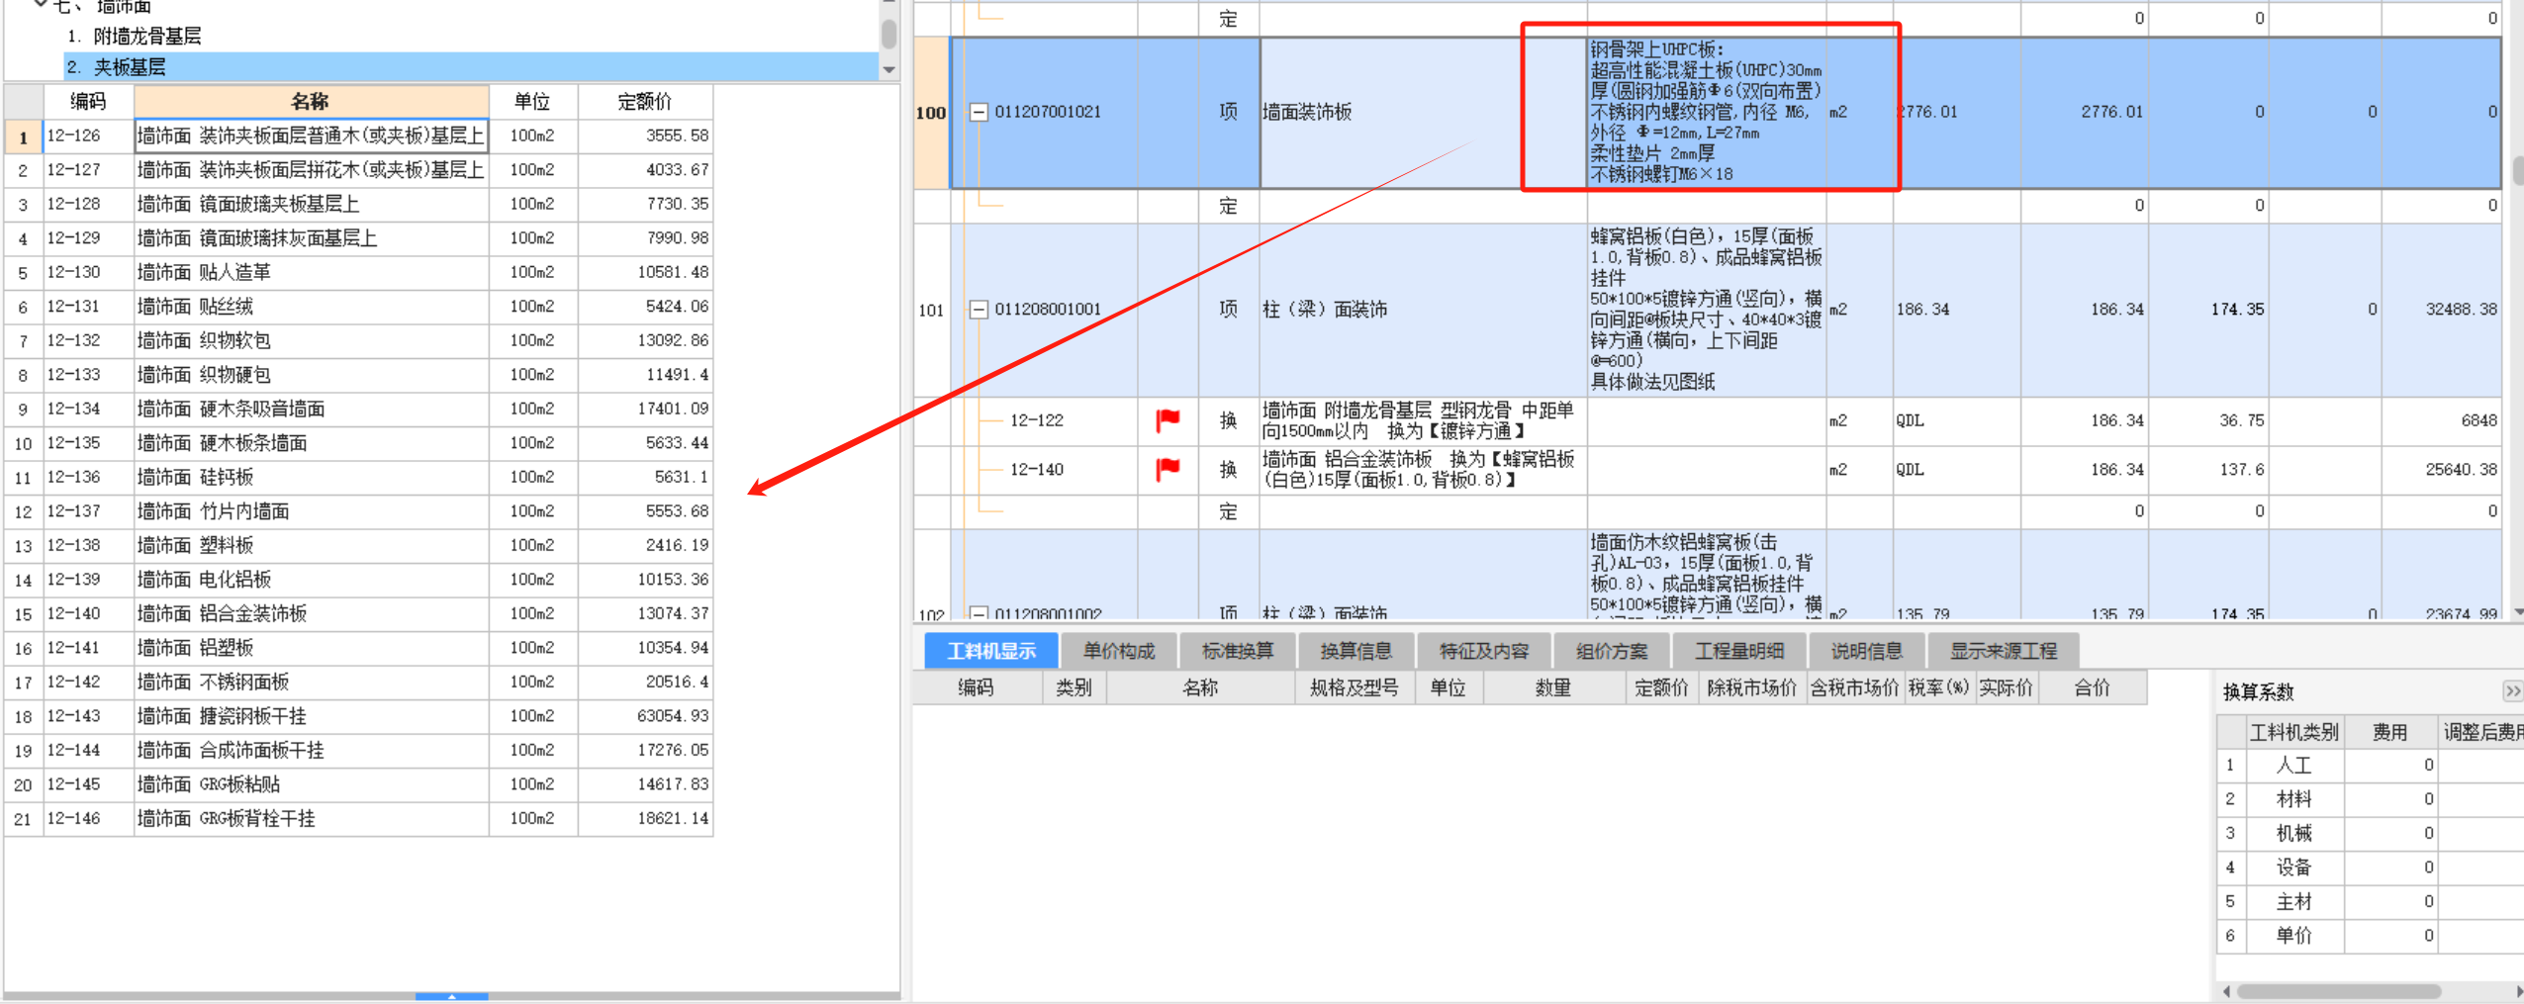Open the 工料机显示 tab
Image resolution: width=2524 pixels, height=1004 pixels.
(x=991, y=651)
